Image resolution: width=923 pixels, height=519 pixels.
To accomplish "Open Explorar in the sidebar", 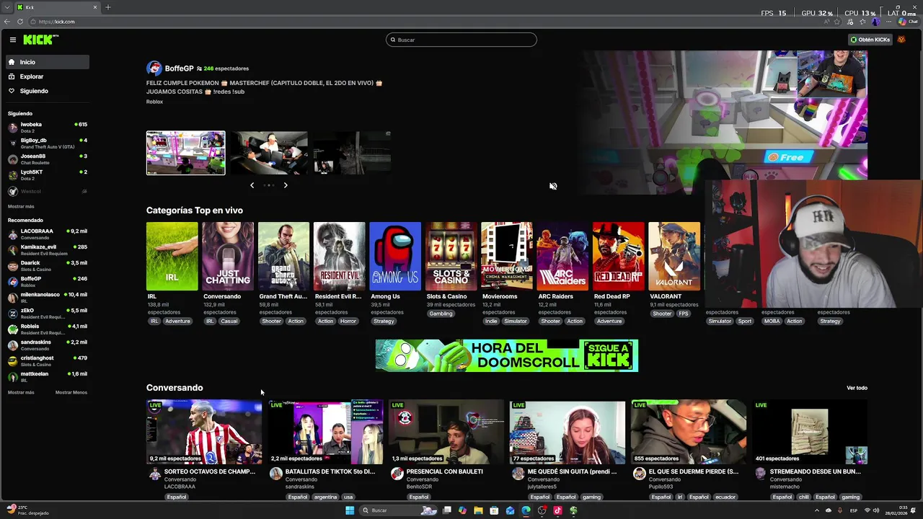I will [x=48, y=76].
